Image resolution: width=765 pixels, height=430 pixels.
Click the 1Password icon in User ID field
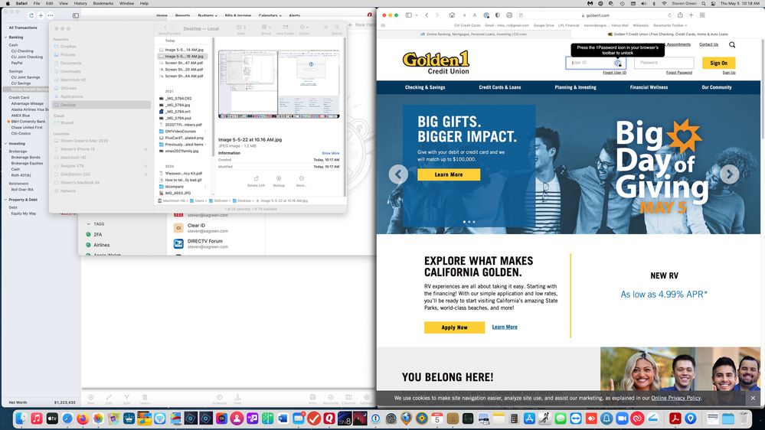[x=618, y=64]
